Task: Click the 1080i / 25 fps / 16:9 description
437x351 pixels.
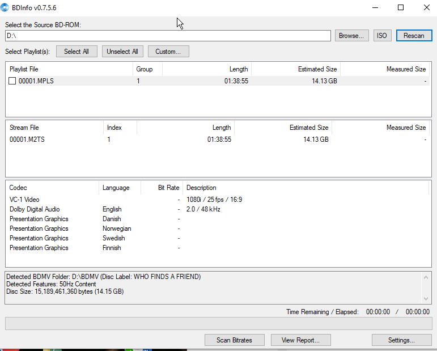Action: [x=214, y=200]
